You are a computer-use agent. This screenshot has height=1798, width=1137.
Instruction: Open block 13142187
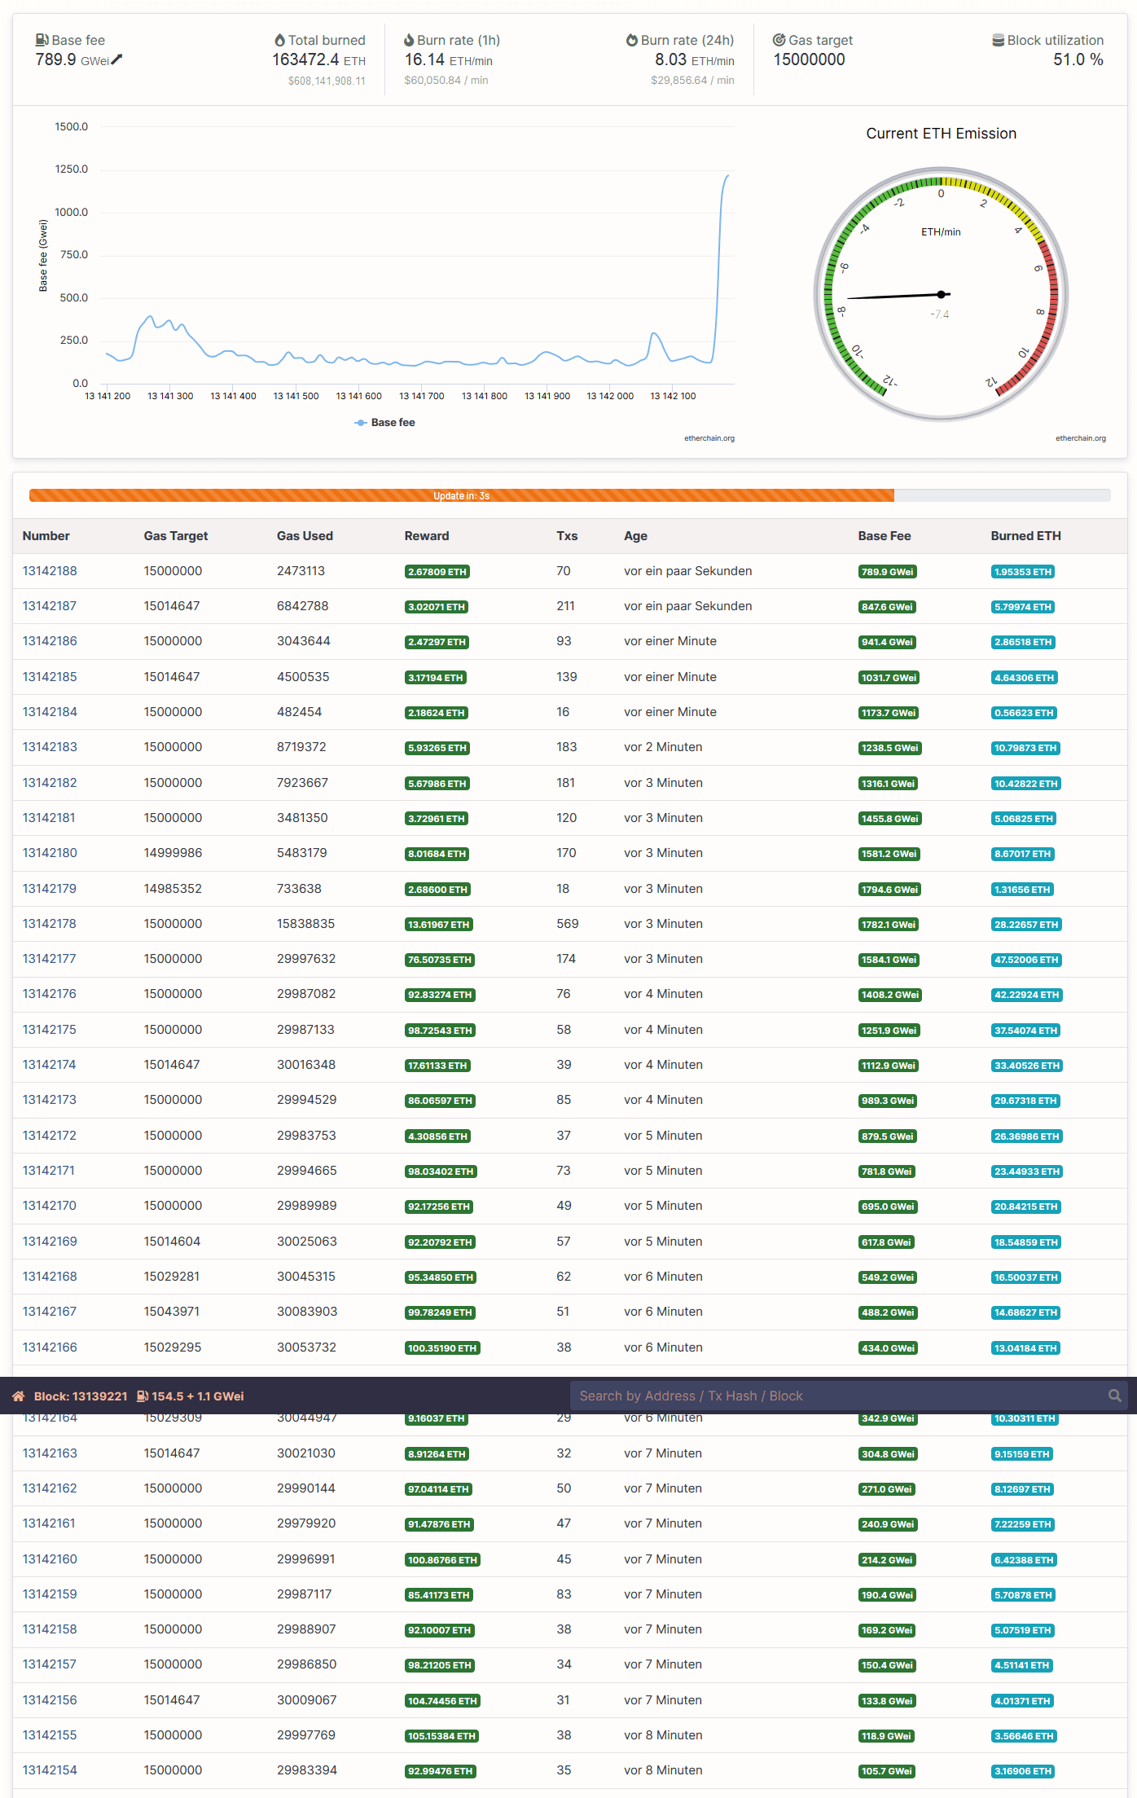(x=50, y=606)
